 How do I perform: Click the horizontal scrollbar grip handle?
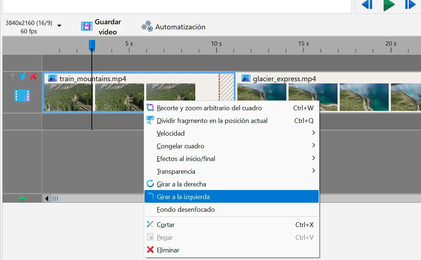click(55, 199)
